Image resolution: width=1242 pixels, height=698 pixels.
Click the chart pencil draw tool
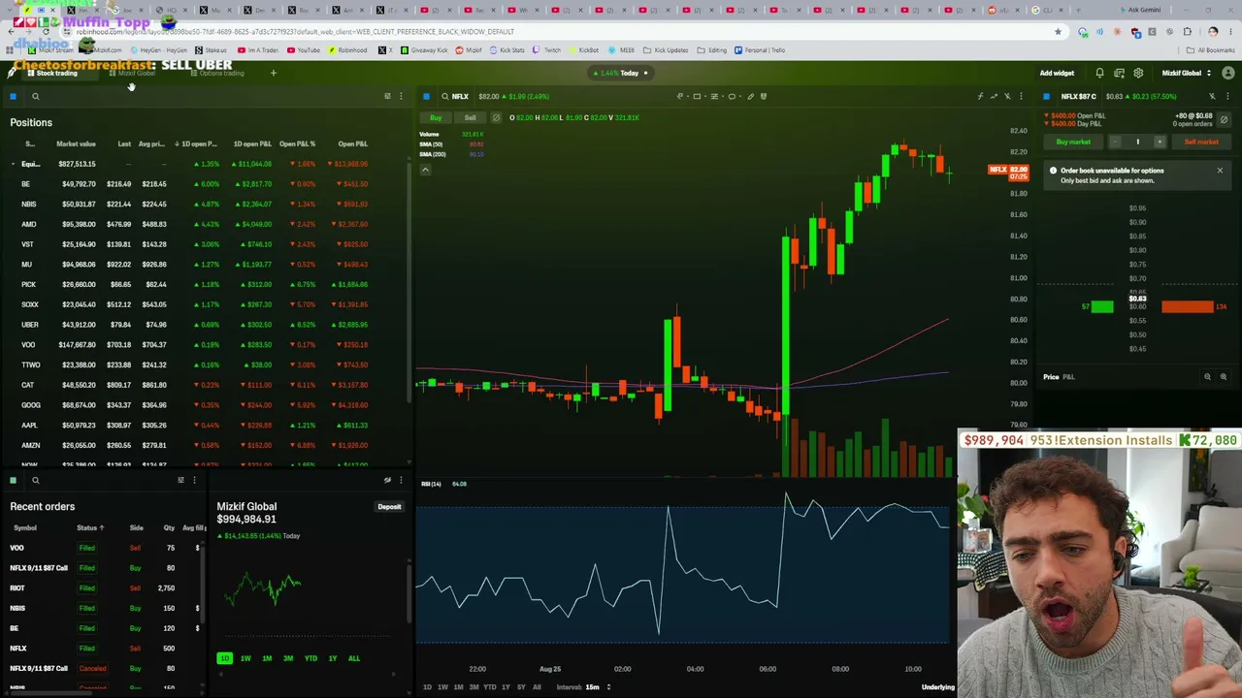point(750,96)
